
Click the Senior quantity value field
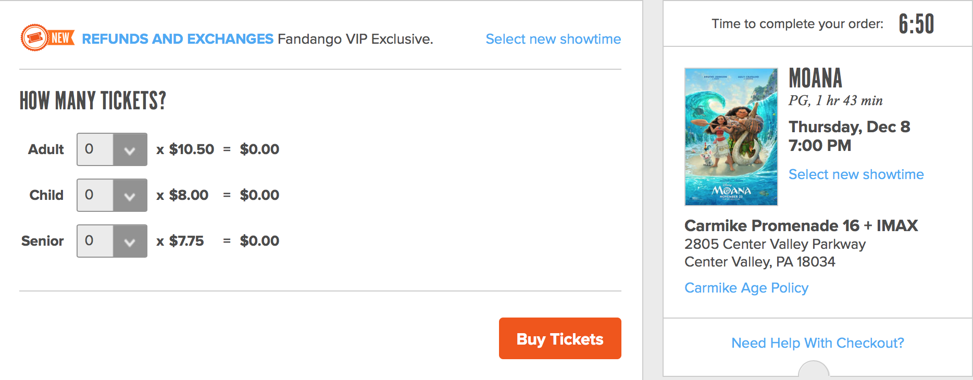95,241
